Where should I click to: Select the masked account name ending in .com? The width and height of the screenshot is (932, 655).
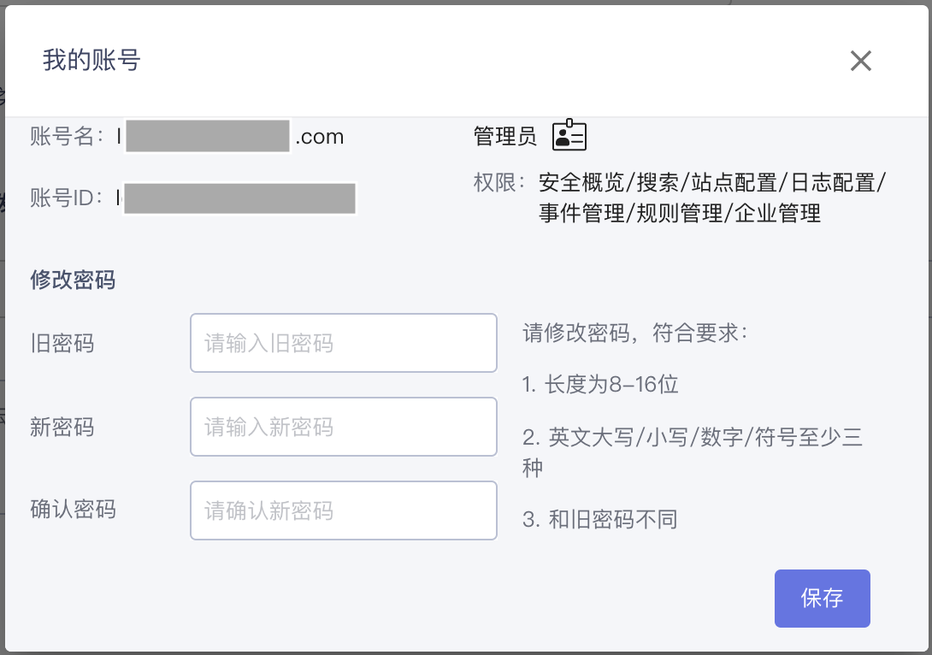[231, 136]
